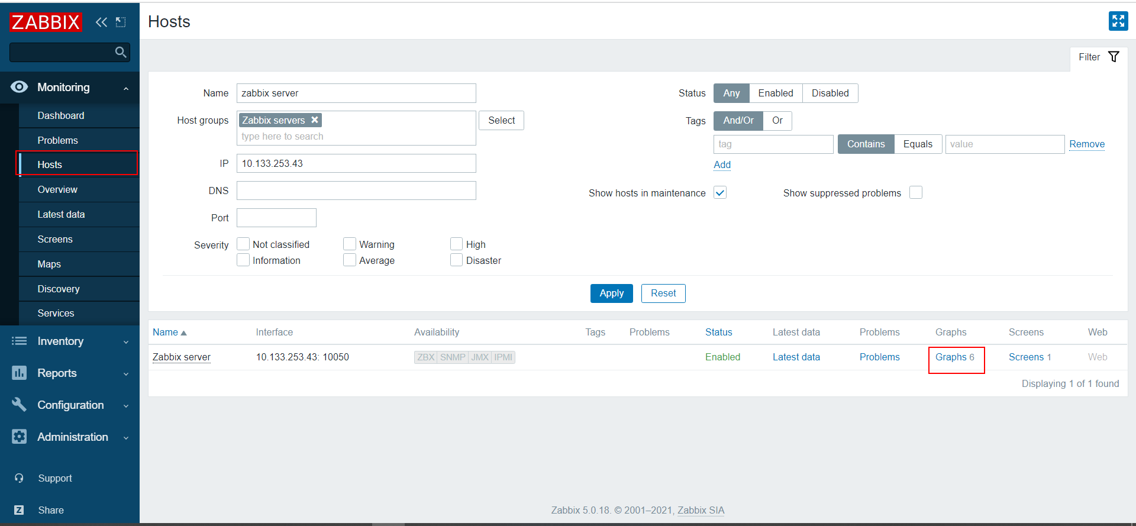Open Problems link in host row

coord(880,357)
